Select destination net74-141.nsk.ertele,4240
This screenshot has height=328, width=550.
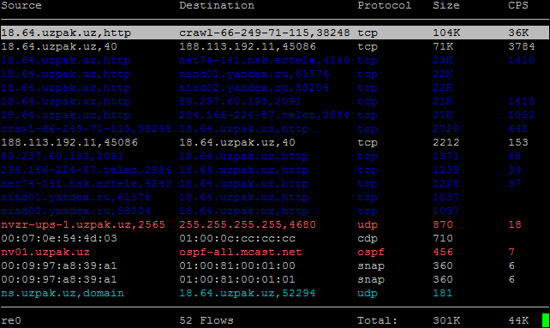pos(265,60)
